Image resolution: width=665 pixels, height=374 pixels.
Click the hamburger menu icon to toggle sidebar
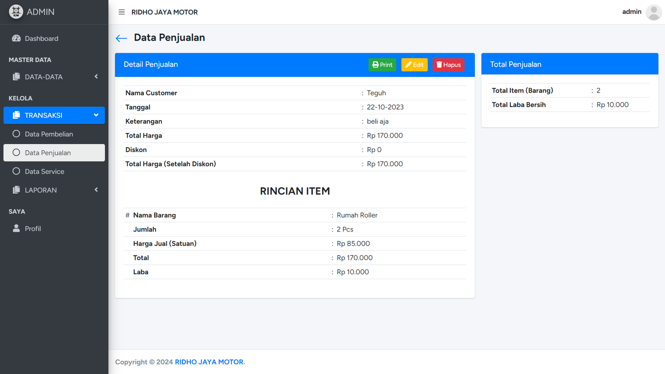(x=121, y=12)
